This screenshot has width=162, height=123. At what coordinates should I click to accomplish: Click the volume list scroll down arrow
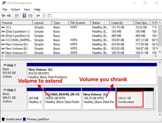tap(160, 52)
